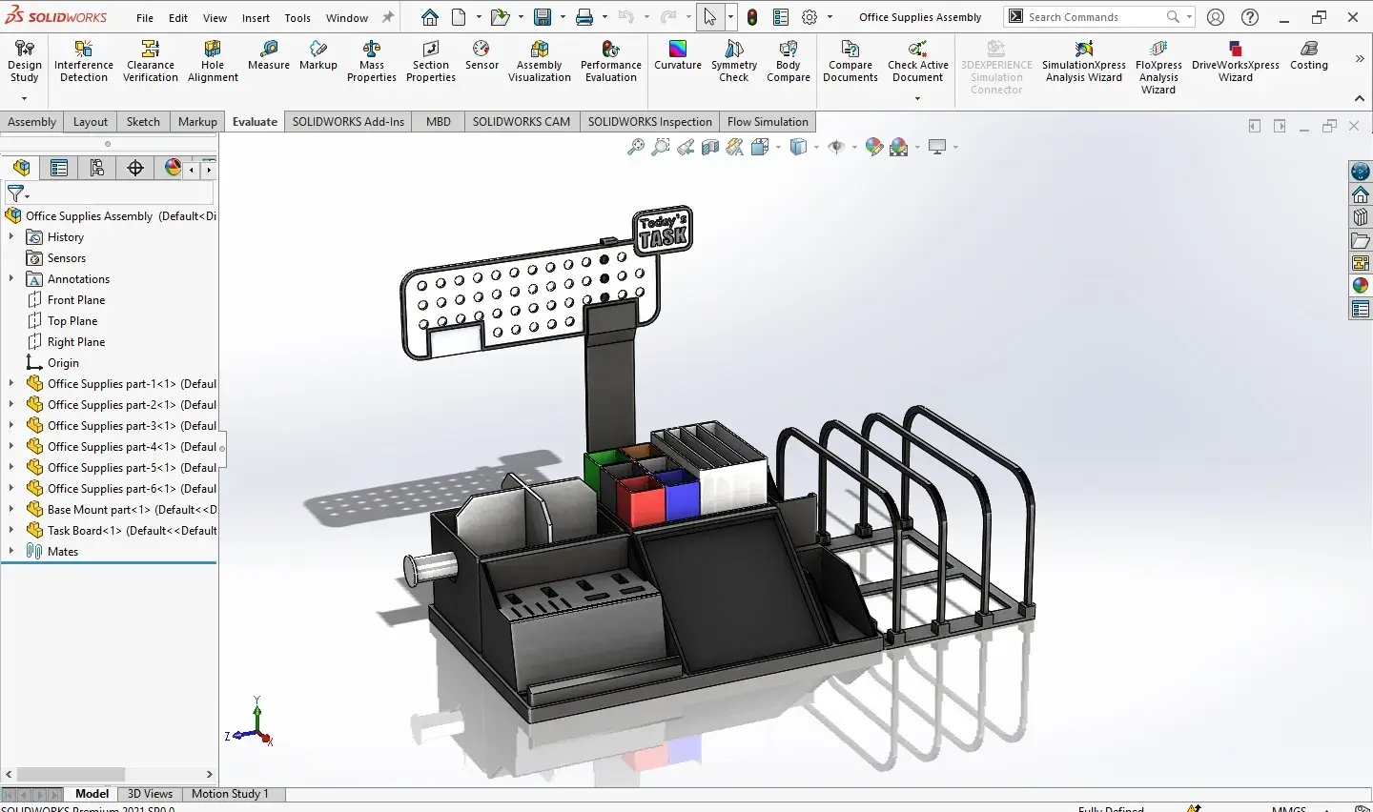Screen dimensions: 1373x812
Task: Expand Task Board node
Action: pos(11,531)
